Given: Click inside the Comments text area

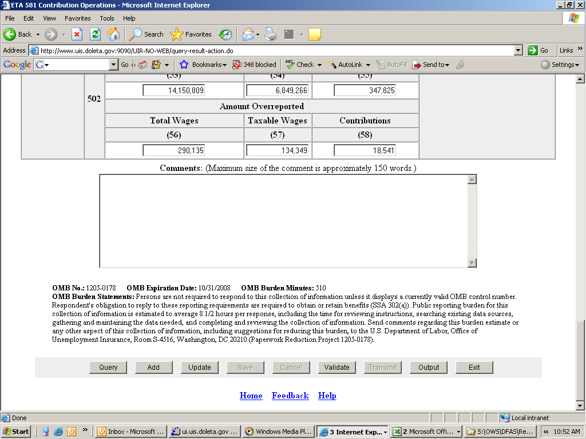Looking at the screenshot, I should coord(283,221).
